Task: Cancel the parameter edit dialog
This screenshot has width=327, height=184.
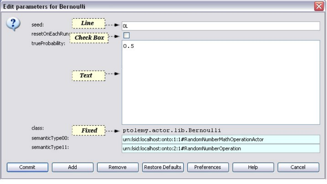Action: [298, 167]
